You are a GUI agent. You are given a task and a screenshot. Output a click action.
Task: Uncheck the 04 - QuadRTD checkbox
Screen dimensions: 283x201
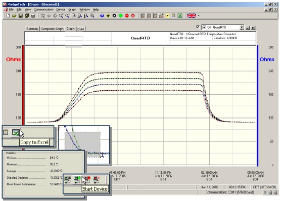click(204, 27)
